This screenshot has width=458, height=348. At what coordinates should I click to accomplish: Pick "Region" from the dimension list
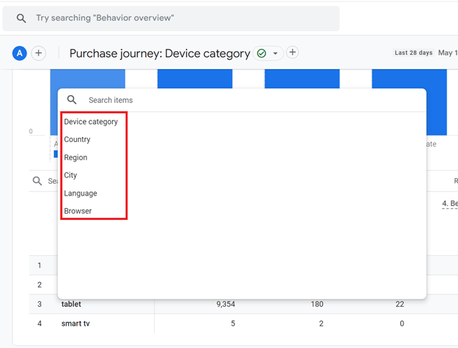click(75, 157)
